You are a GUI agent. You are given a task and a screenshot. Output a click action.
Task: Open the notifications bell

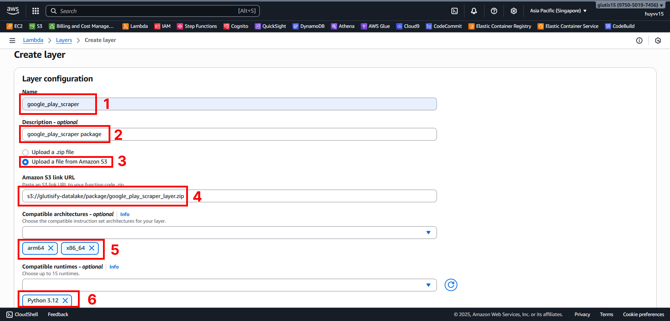click(x=474, y=11)
